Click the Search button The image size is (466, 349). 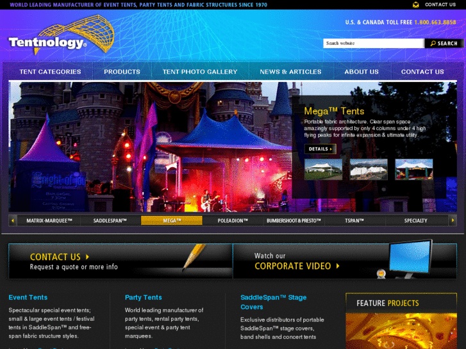(444, 44)
